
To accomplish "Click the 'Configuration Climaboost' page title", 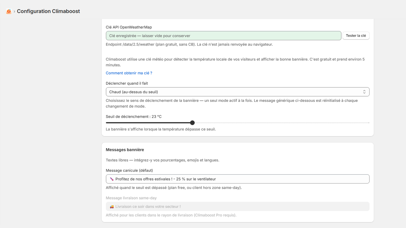I will pyautogui.click(x=48, y=11).
